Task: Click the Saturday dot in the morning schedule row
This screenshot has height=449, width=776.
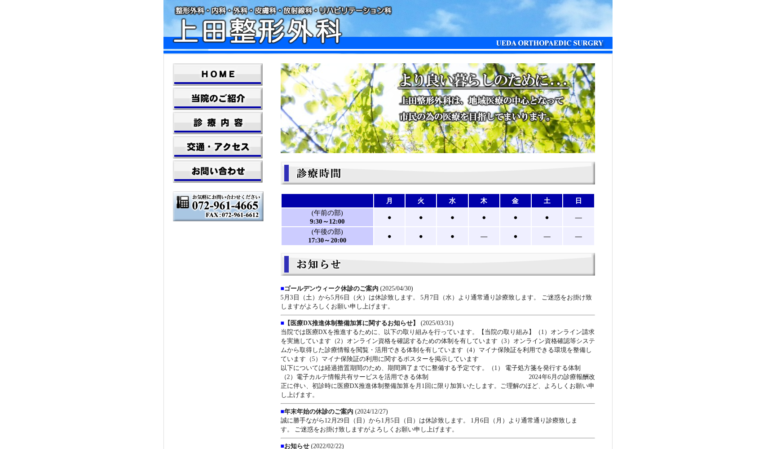Action: (547, 217)
